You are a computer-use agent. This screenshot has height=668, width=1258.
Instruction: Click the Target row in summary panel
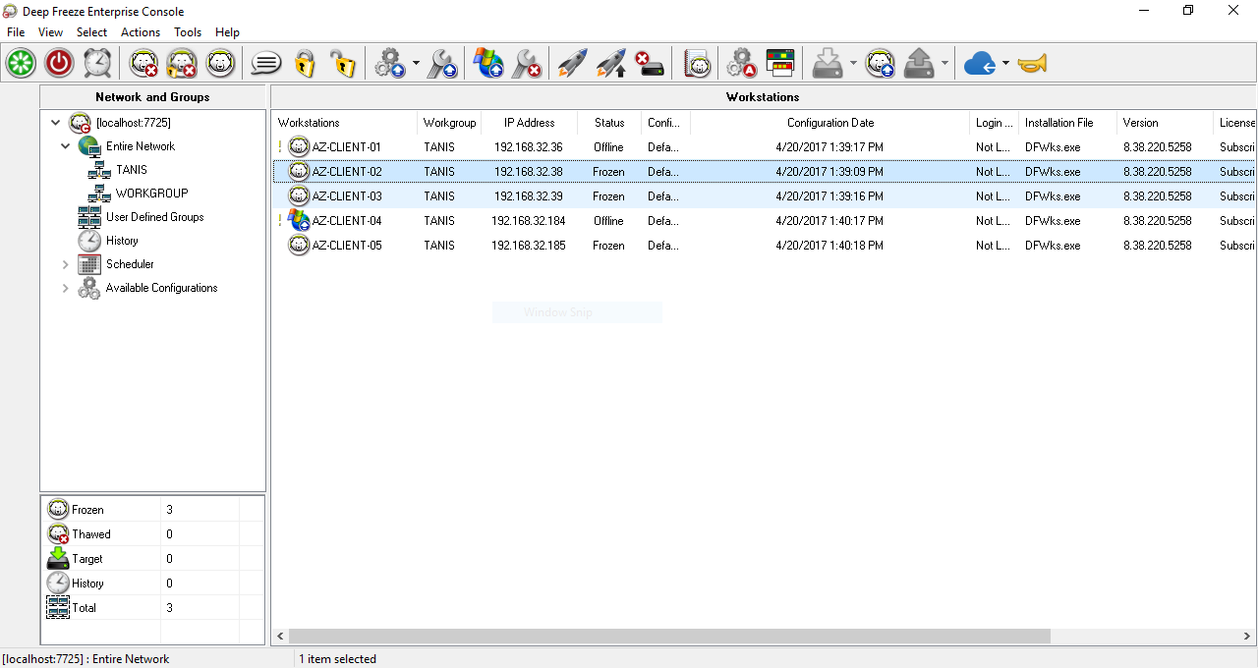[153, 559]
